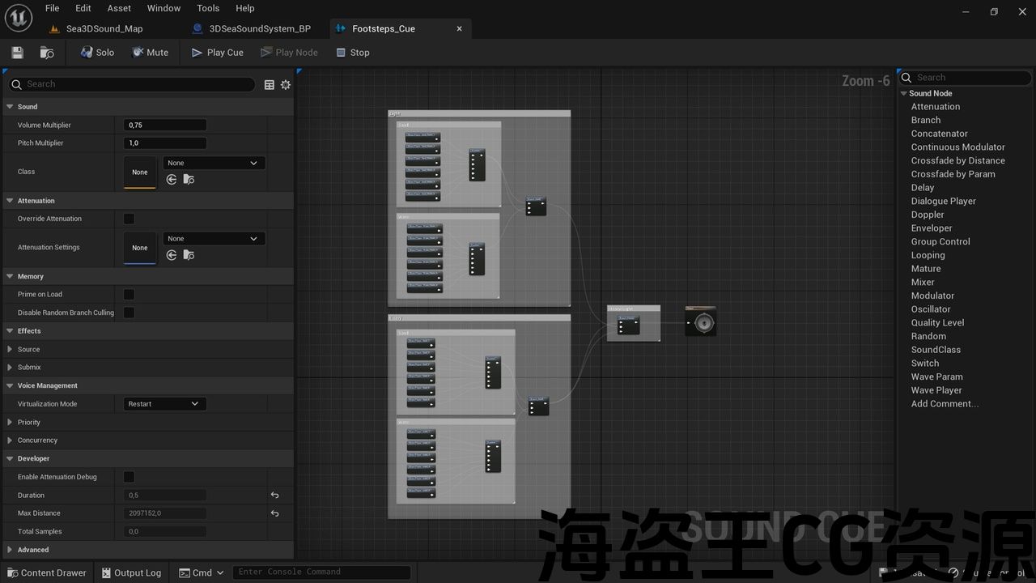Stop the sound cue playback
The height and width of the screenshot is (583, 1036).
tap(352, 53)
